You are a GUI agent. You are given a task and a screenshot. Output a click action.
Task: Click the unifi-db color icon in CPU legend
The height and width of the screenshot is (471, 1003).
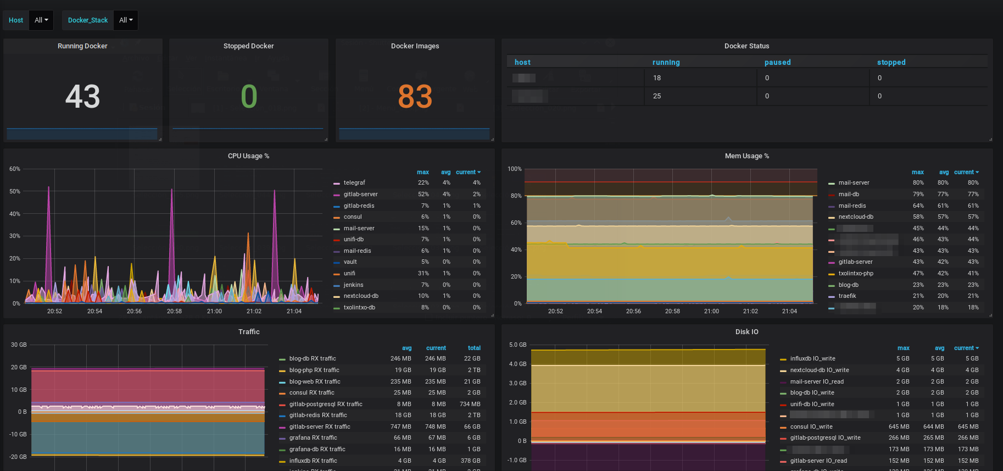coord(336,240)
